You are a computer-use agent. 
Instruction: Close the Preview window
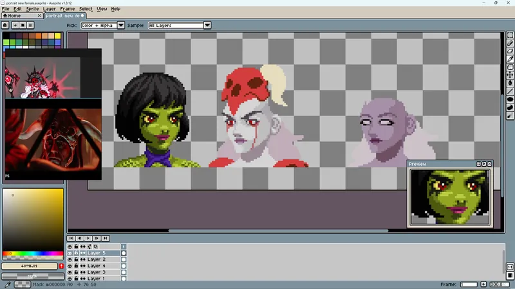point(490,164)
